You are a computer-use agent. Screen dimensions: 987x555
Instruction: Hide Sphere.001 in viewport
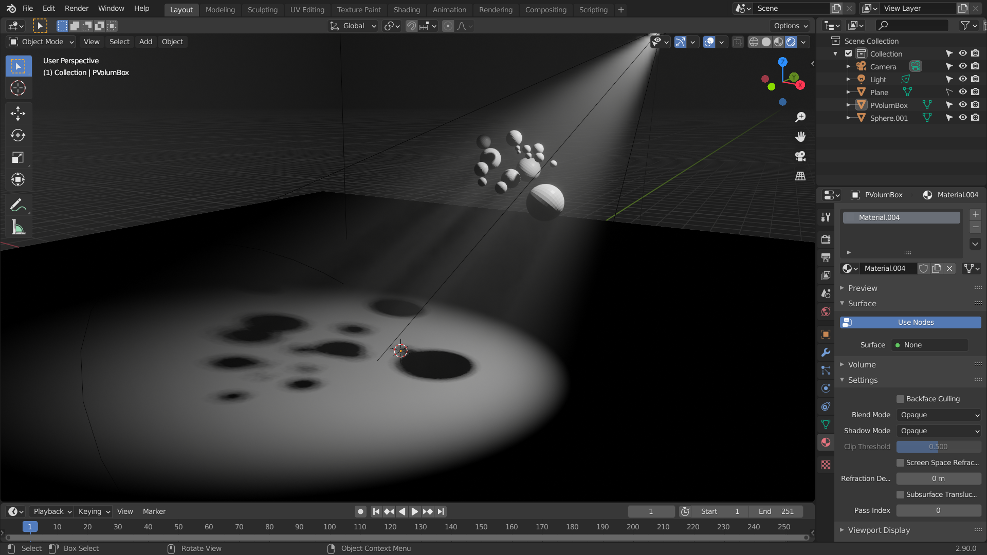[962, 118]
